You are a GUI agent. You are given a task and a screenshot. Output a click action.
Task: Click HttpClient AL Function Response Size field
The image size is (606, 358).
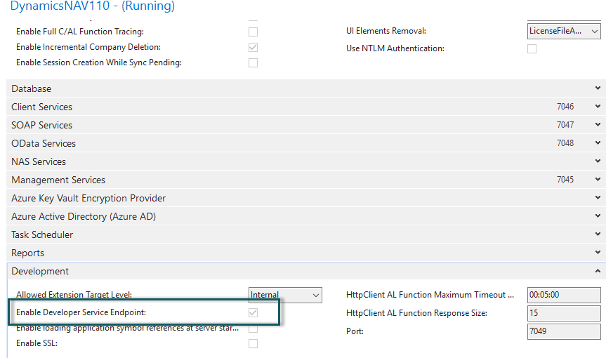[564, 313]
